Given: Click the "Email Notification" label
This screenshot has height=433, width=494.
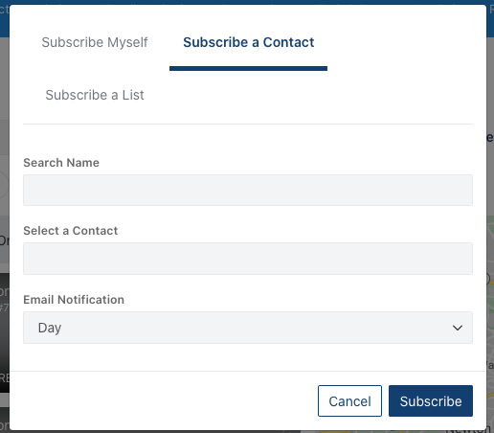Looking at the screenshot, I should click(x=74, y=300).
